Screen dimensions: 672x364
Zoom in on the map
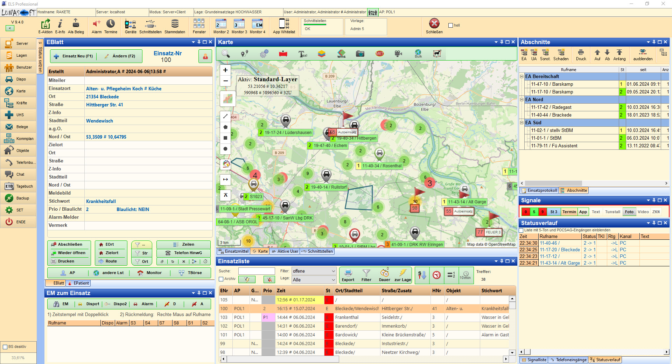tap(225, 70)
